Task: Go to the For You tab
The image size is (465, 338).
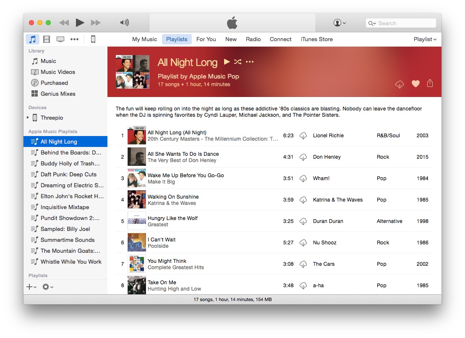Action: pos(206,39)
